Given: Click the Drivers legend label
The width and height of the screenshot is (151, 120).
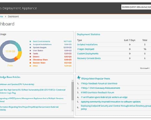Looking at the screenshot, I should point(36,57).
